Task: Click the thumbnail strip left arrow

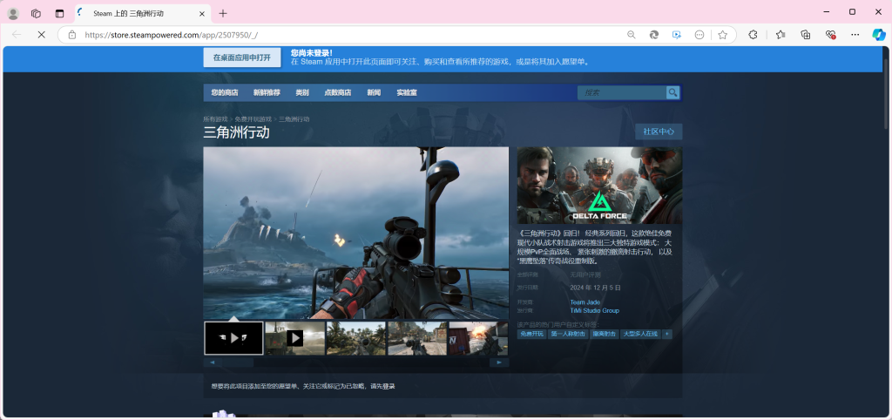Action: (213, 362)
